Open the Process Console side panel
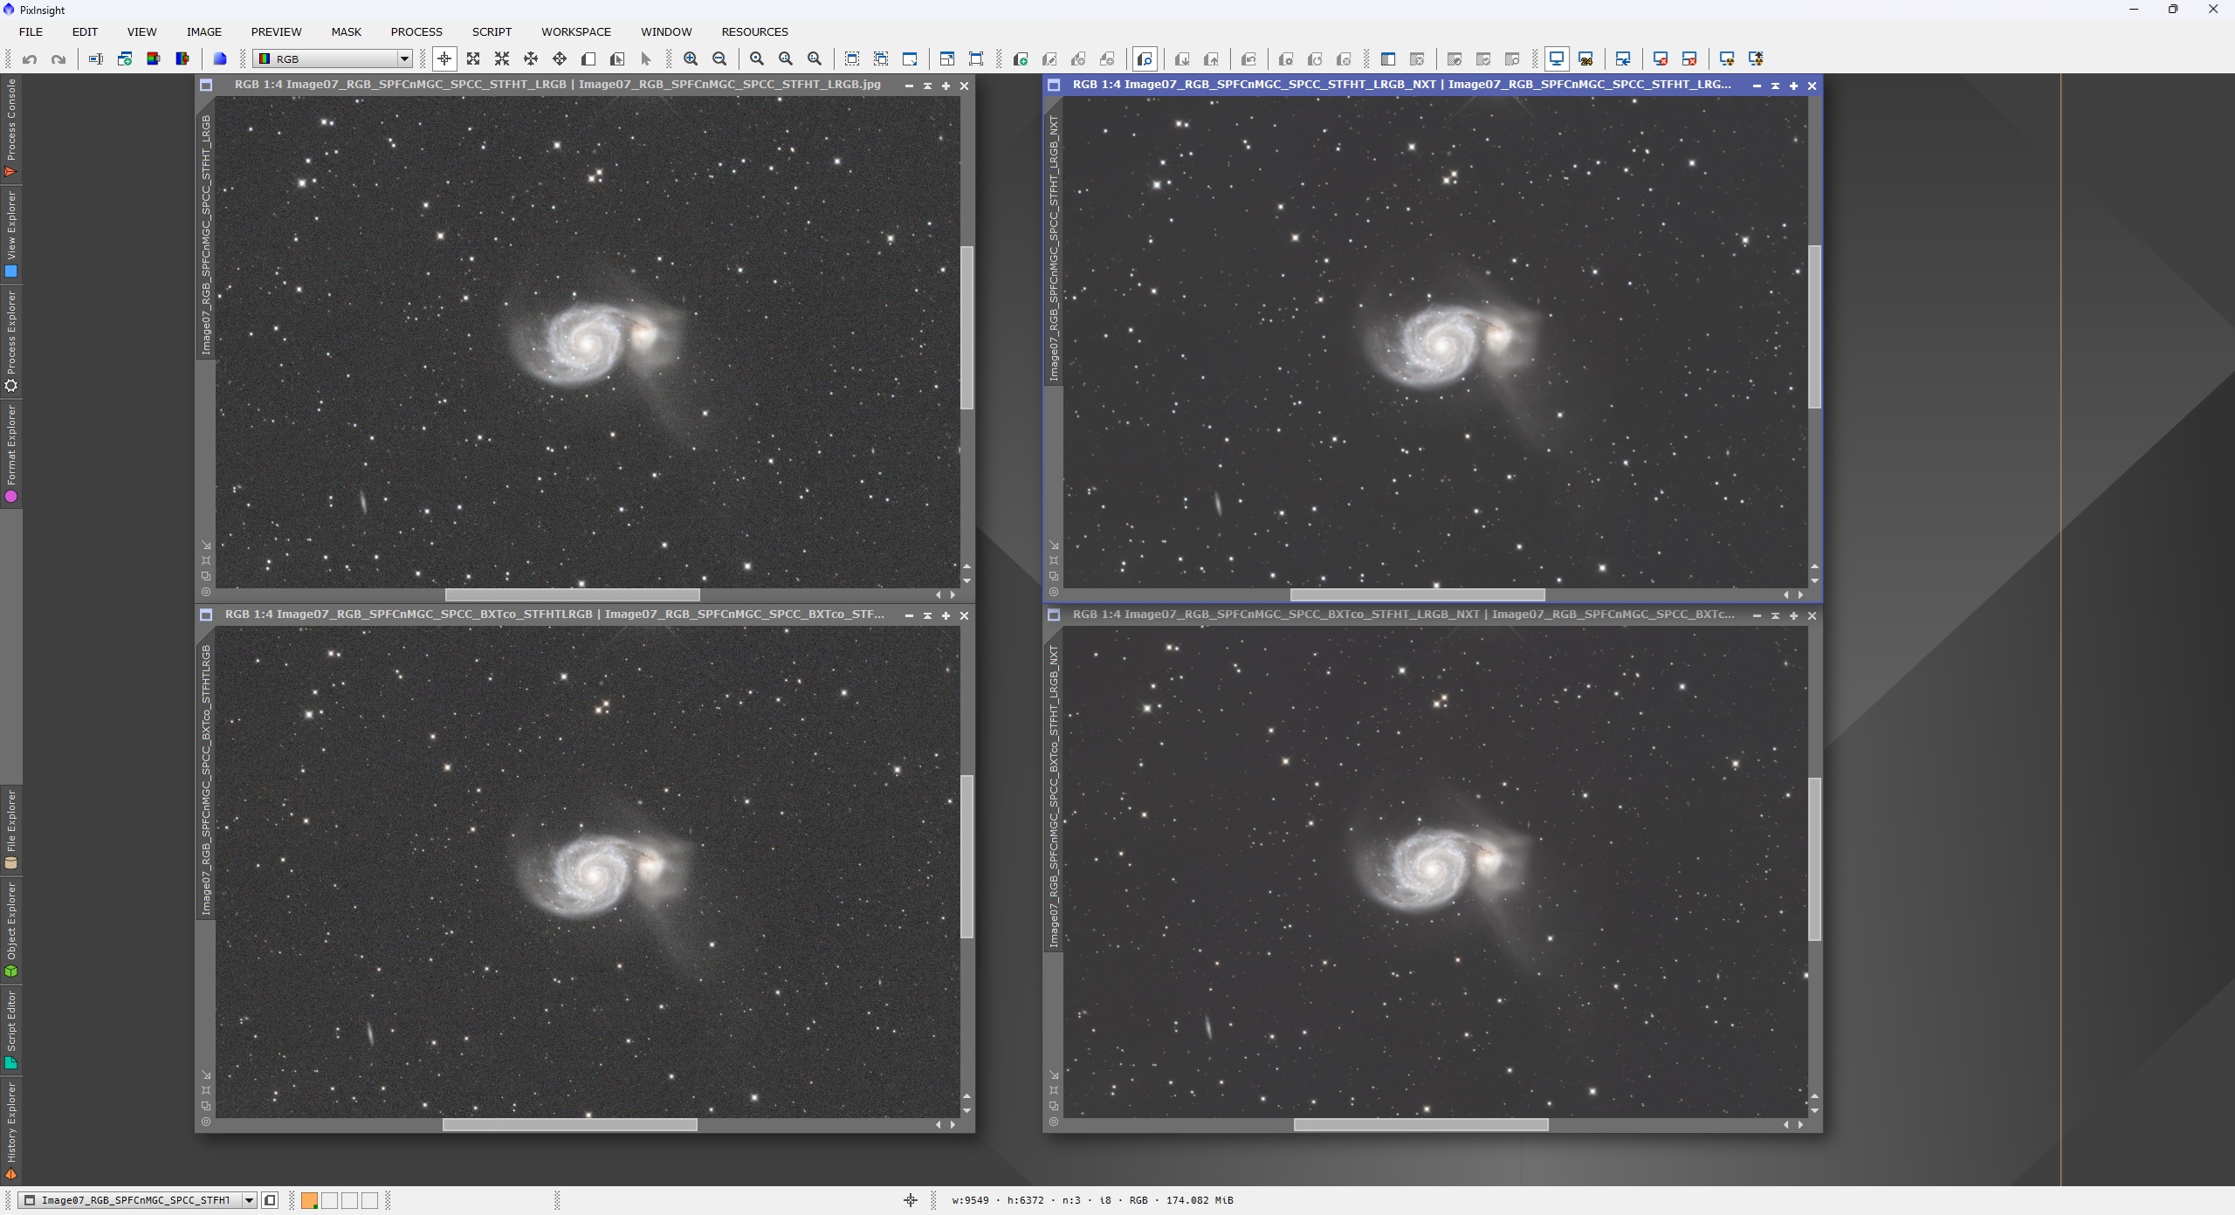The height and width of the screenshot is (1215, 2235). coord(10,128)
